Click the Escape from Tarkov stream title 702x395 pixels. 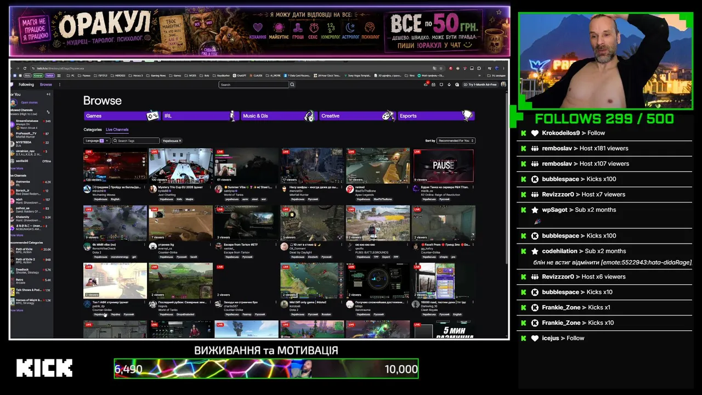[x=241, y=245]
